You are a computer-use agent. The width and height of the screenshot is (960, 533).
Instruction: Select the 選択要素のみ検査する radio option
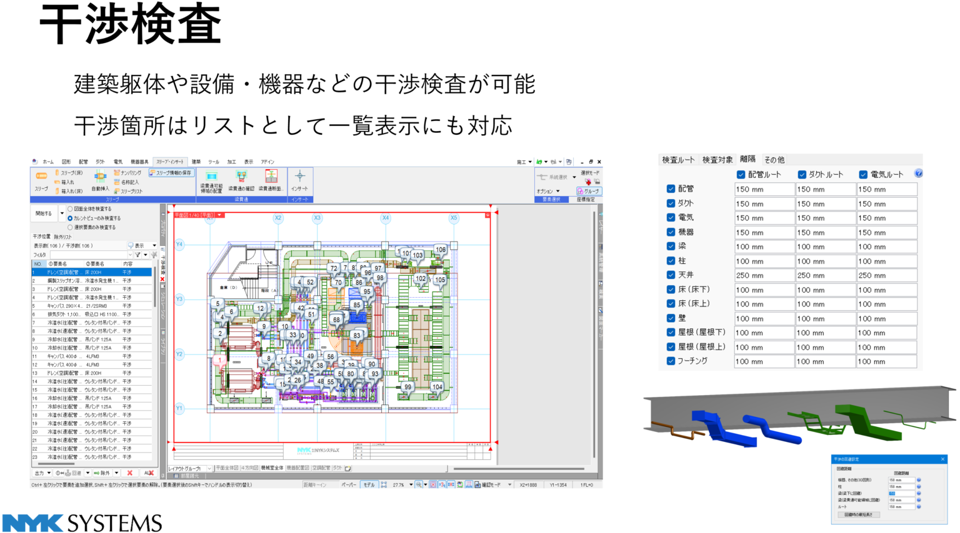point(70,227)
